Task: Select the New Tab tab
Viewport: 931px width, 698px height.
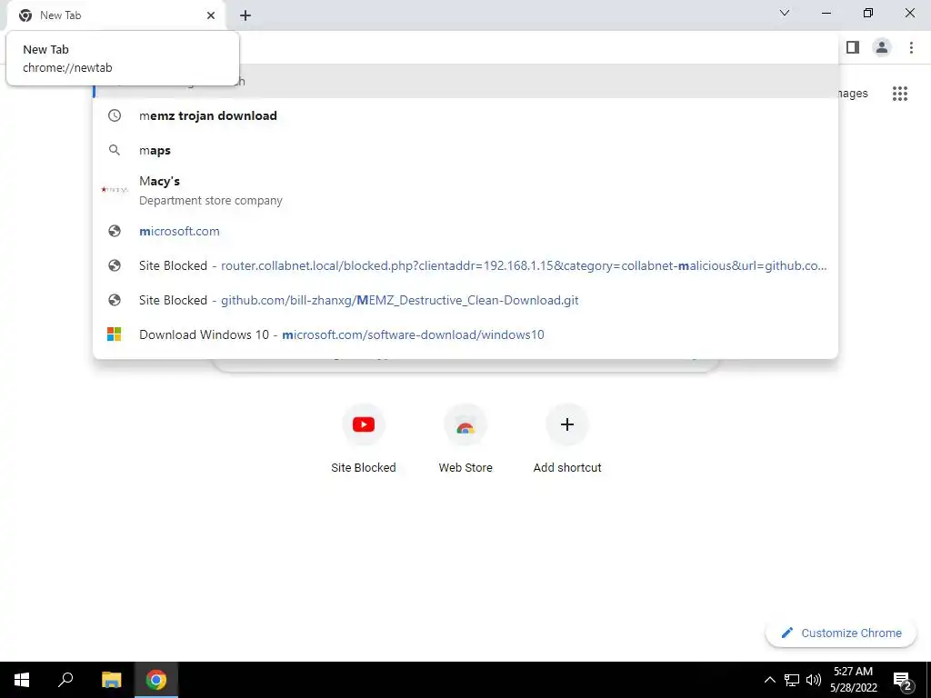Action: [x=115, y=15]
